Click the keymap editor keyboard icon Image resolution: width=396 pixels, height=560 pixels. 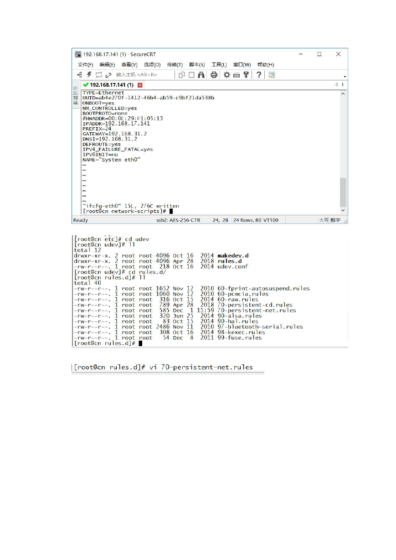point(237,75)
